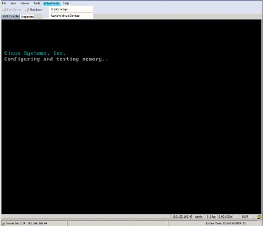Click the 192.168.166.49 status bar field
Screen dimensions: 263x226
[x=182, y=217]
